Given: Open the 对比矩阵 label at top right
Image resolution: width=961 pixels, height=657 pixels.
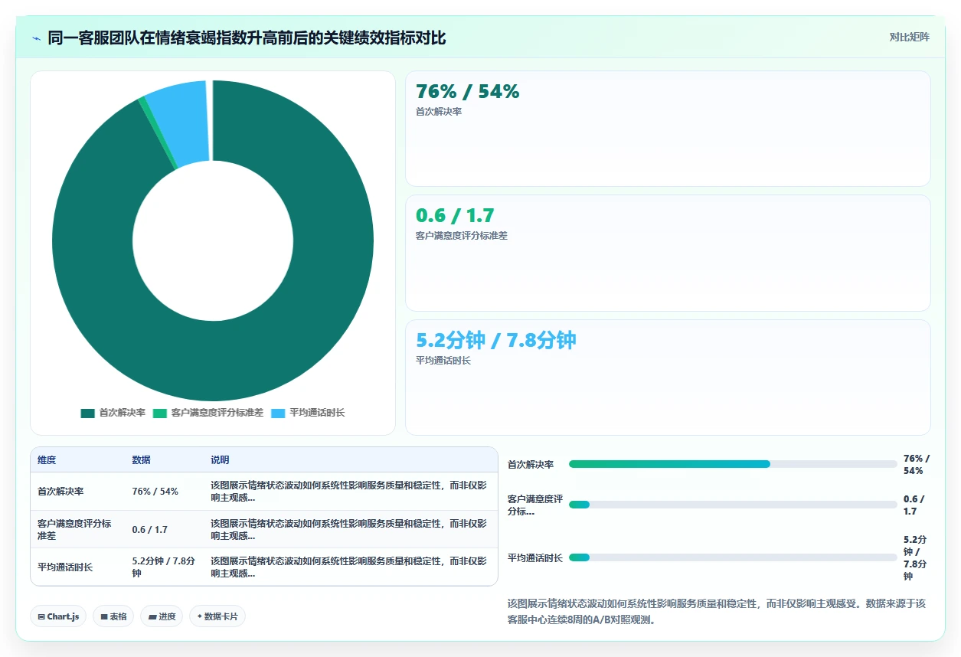Looking at the screenshot, I should click(x=910, y=37).
